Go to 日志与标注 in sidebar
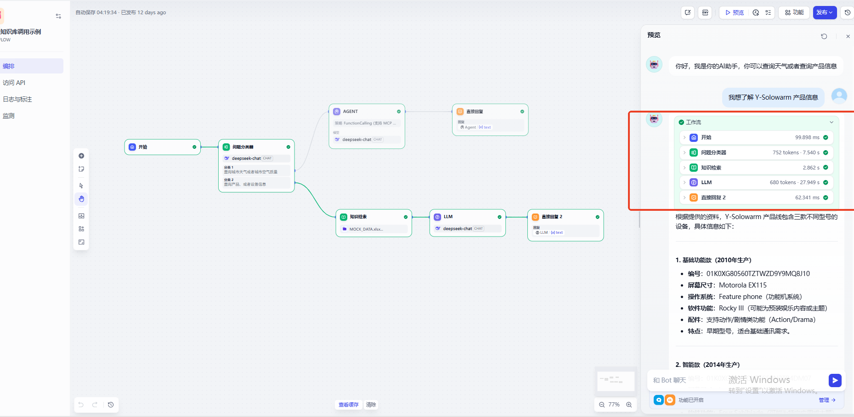Image resolution: width=854 pixels, height=417 pixels. (x=17, y=99)
